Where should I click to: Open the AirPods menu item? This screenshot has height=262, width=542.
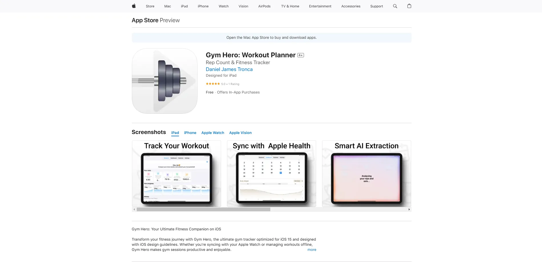(x=264, y=6)
